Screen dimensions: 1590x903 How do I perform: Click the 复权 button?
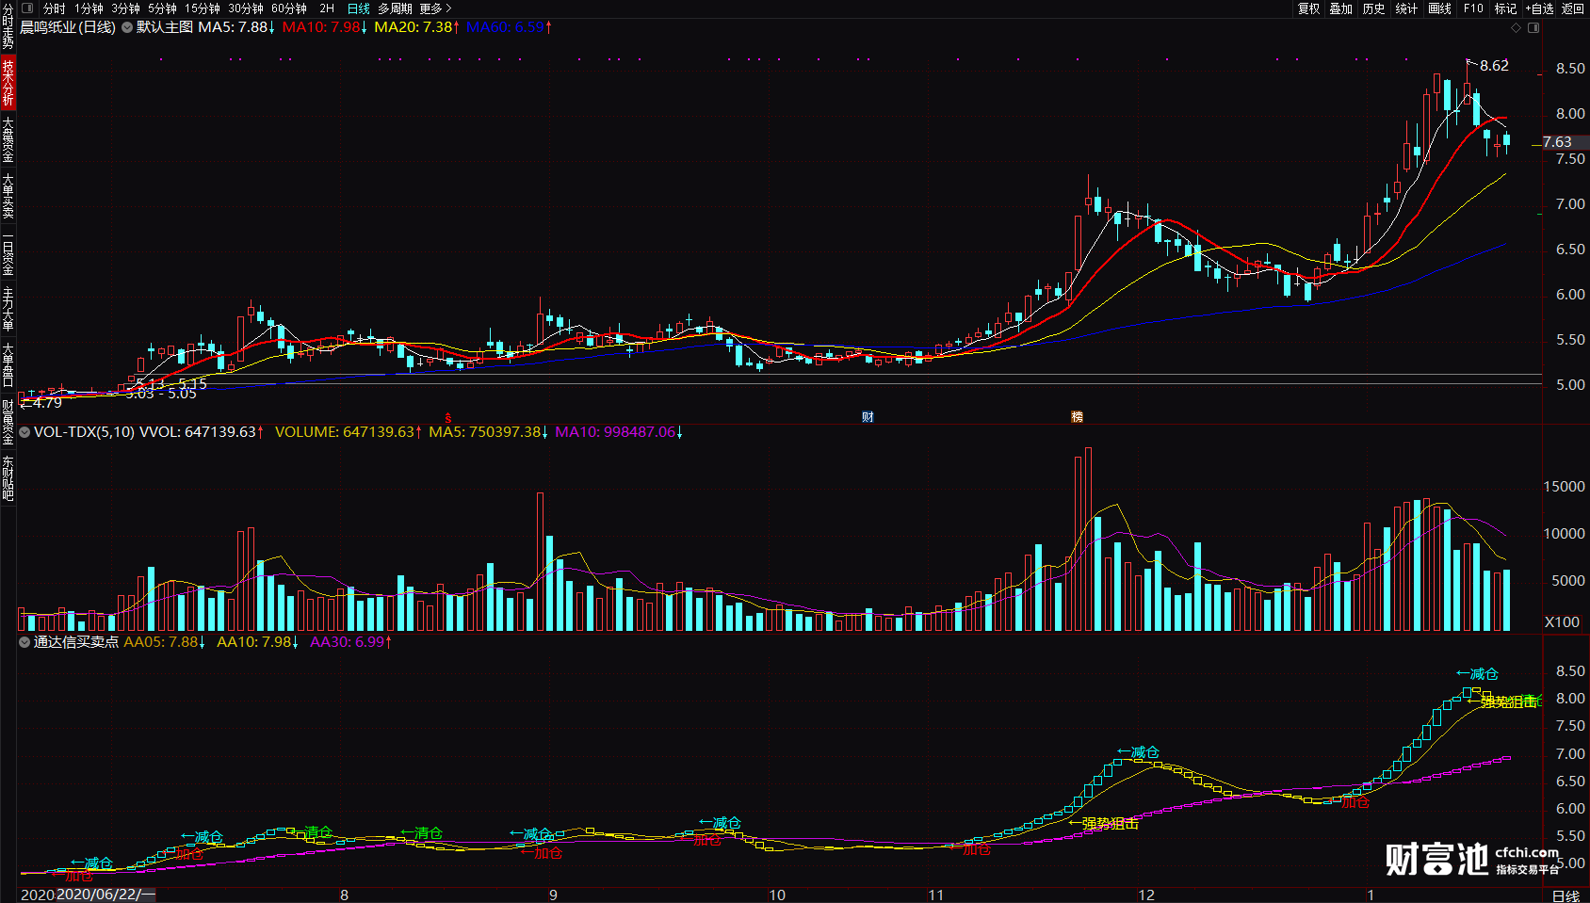coord(1309,8)
